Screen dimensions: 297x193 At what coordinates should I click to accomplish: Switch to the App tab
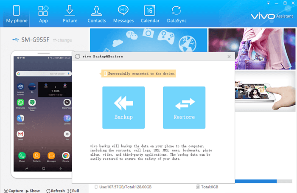click(x=43, y=14)
